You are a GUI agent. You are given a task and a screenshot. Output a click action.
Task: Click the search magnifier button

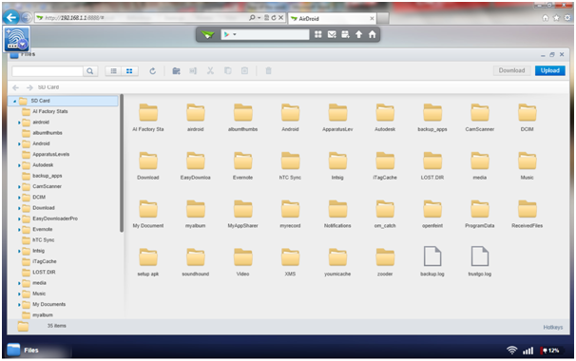pyautogui.click(x=90, y=71)
